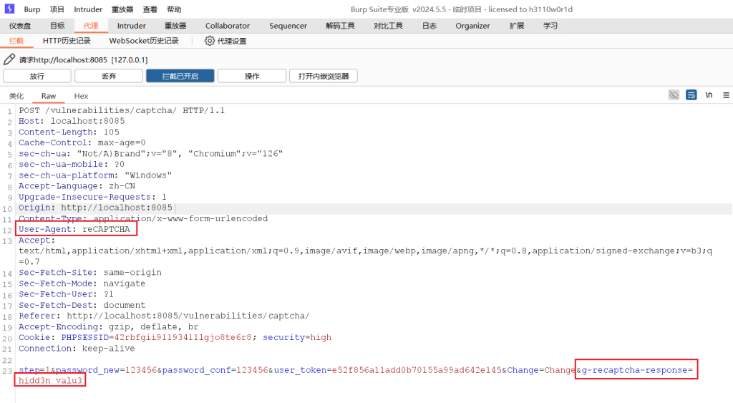Open the 帮助 help menu
Image resolution: width=733 pixels, height=403 pixels.
174,9
